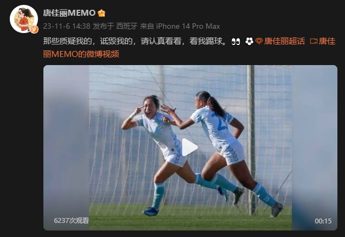
Task: Click the 23-11-6 14:38 timestamp
Action: (x=67, y=26)
